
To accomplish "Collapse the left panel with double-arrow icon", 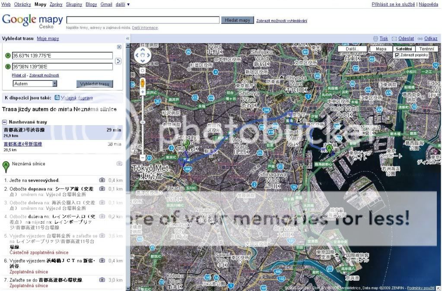I will coord(127,38).
